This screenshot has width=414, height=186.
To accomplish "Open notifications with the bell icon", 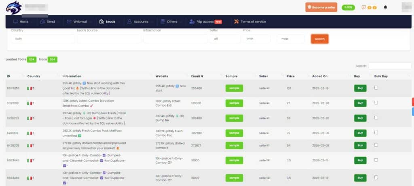I will pyautogui.click(x=385, y=7).
